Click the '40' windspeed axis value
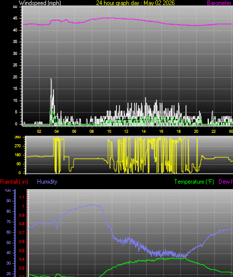Image resolution: width=233 pixels, height=277 pixels. 15,30
